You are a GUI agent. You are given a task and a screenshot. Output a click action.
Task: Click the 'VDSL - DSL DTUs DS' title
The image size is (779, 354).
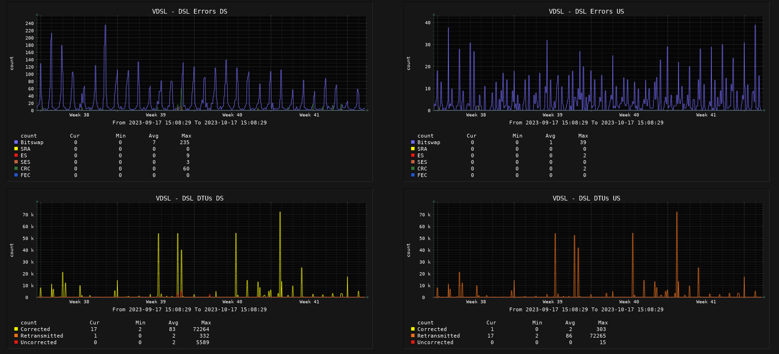190,198
